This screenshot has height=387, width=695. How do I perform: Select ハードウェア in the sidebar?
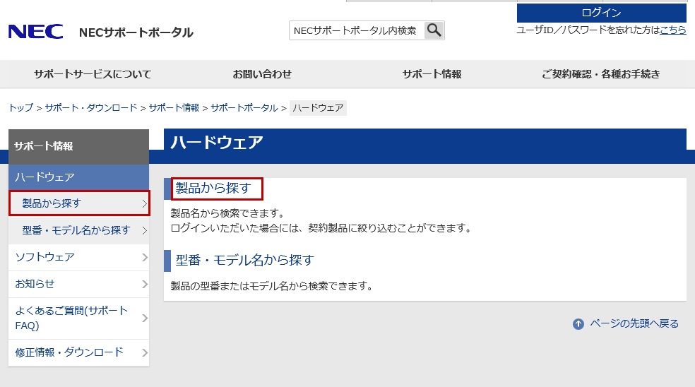79,177
